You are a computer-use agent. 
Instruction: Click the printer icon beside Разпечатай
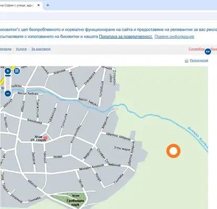coord(187,61)
